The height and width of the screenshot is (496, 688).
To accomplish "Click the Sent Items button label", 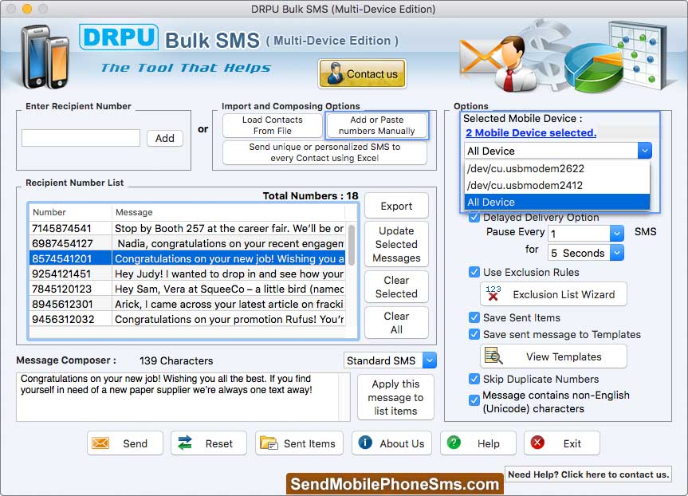I will click(309, 443).
